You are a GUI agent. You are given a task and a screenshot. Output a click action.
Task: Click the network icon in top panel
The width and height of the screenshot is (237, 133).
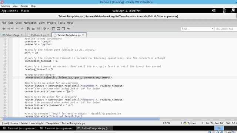pyautogui.click(x=224, y=11)
